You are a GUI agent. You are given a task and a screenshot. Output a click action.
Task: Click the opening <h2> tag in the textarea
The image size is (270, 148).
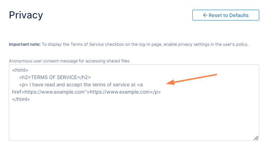pyautogui.click(x=25, y=78)
